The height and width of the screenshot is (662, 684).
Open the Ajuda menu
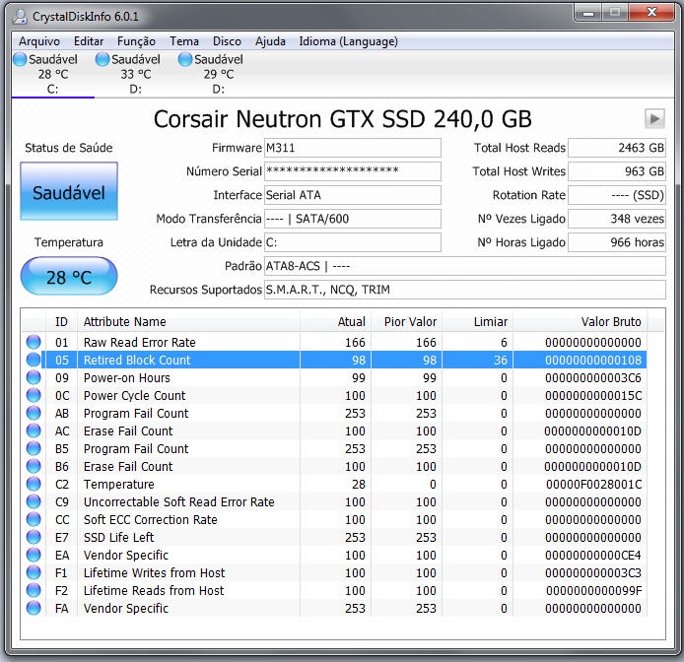pyautogui.click(x=270, y=41)
